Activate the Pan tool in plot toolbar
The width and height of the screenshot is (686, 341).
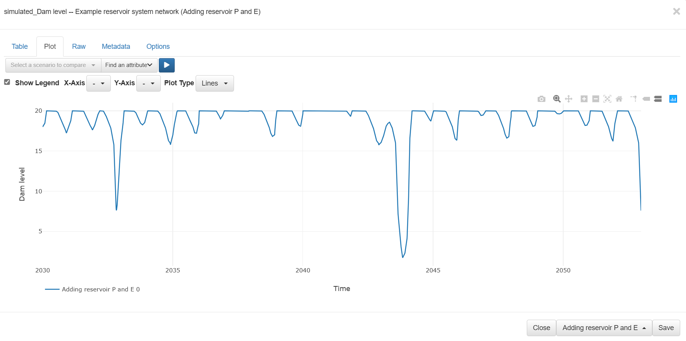(x=569, y=99)
